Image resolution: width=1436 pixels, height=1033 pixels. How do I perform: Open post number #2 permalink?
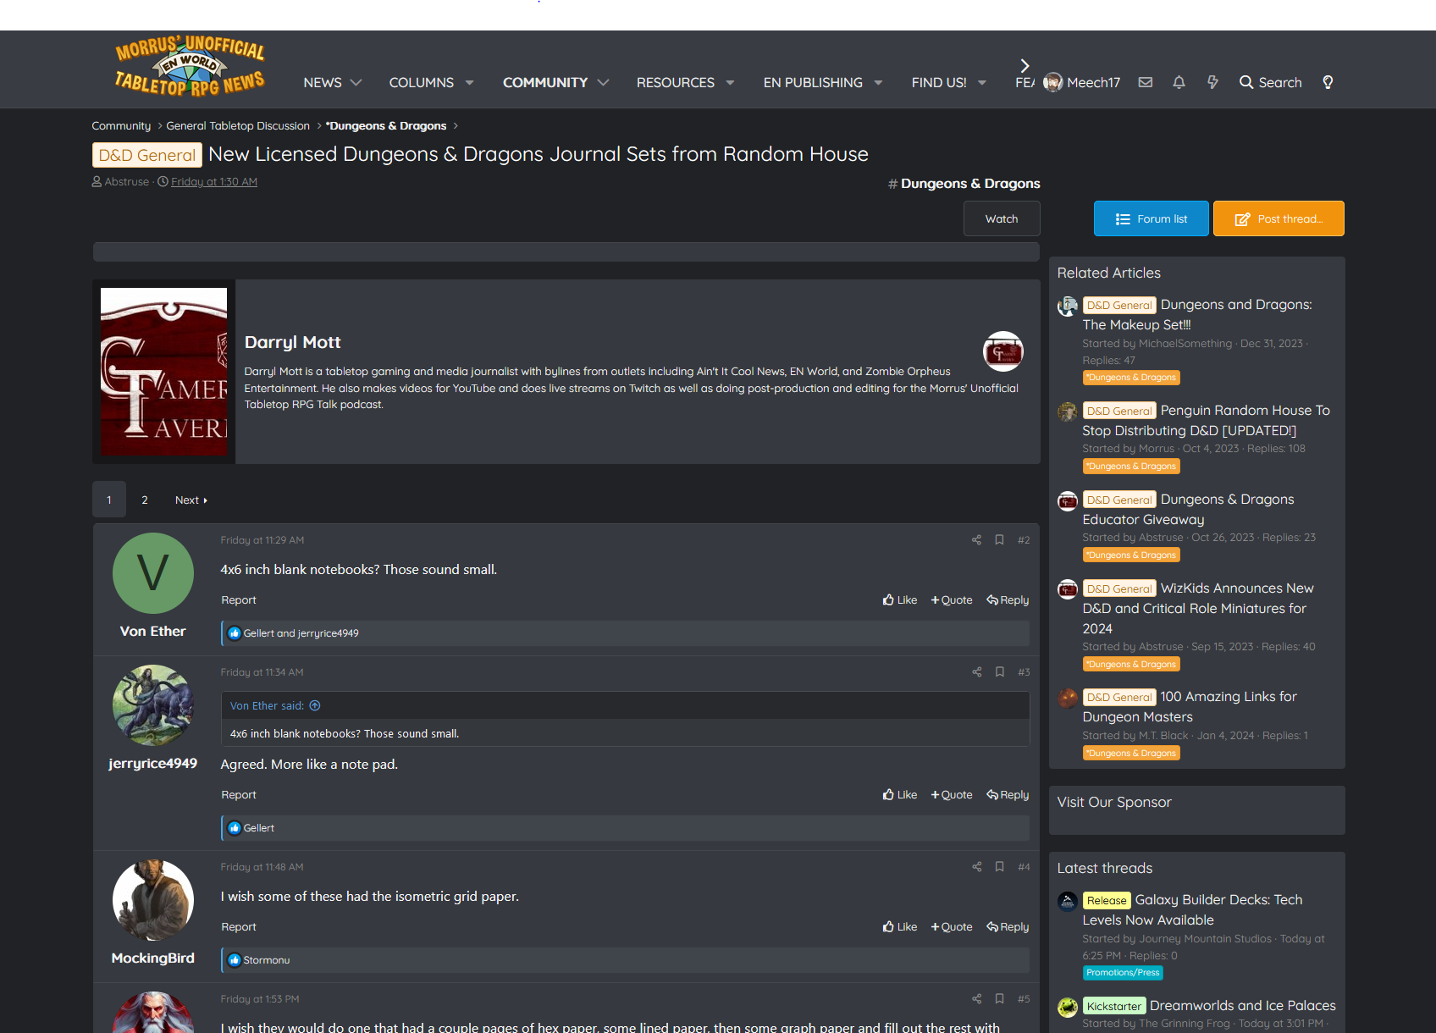tap(1024, 540)
